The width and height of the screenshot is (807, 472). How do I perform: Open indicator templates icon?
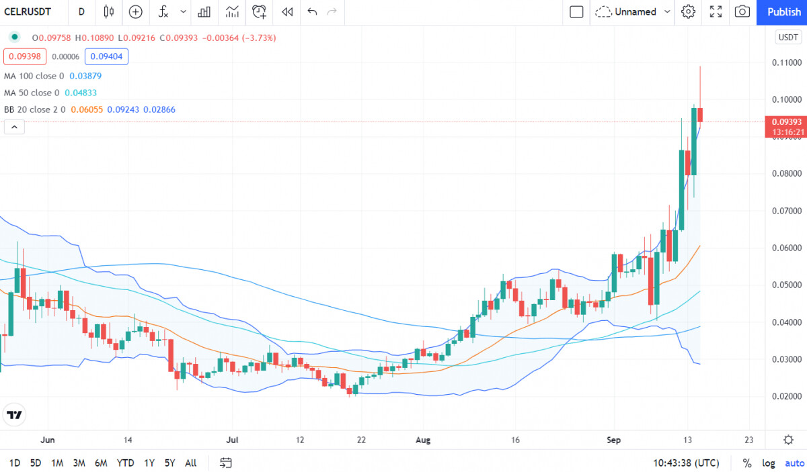click(x=232, y=11)
